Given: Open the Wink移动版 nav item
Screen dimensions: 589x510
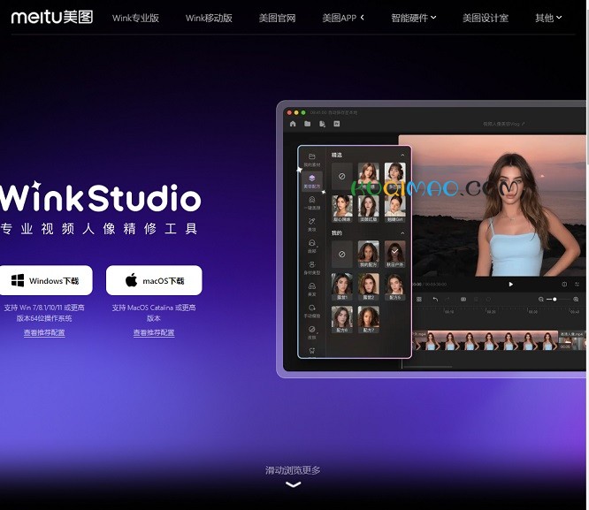Looking at the screenshot, I should tap(209, 18).
